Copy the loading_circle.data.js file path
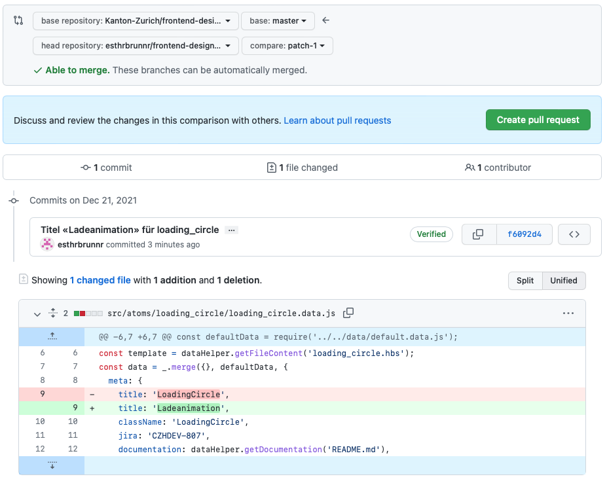607x483 pixels. tap(348, 313)
